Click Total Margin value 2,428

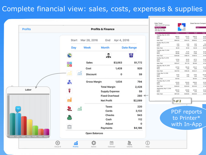pyautogui.click(x=138, y=87)
